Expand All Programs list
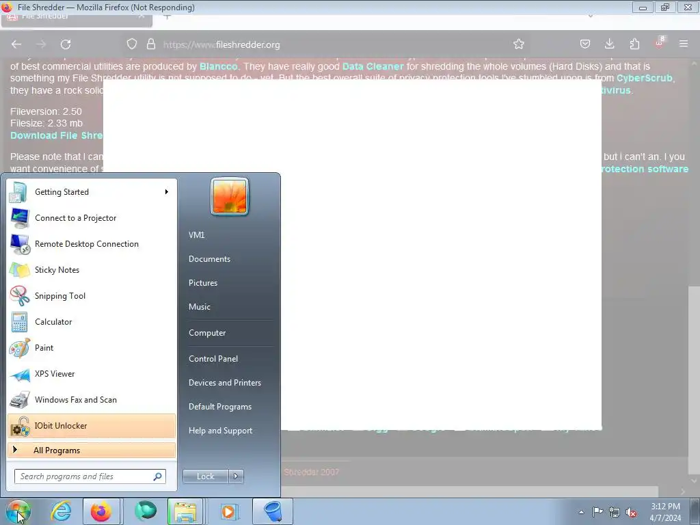 [x=92, y=450]
